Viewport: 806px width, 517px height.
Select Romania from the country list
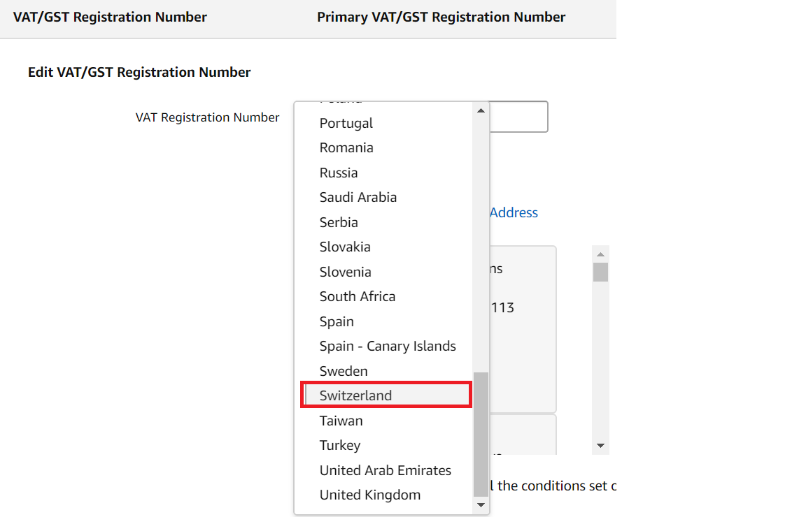pyautogui.click(x=346, y=147)
